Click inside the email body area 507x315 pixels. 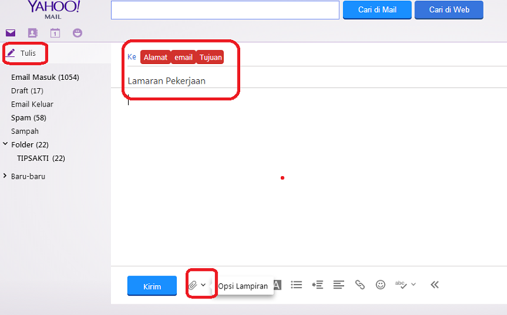click(x=309, y=177)
